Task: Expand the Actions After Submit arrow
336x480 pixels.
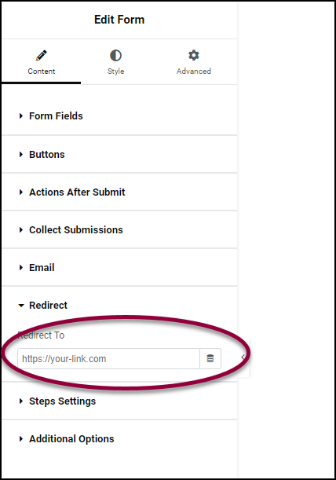Action: [21, 192]
